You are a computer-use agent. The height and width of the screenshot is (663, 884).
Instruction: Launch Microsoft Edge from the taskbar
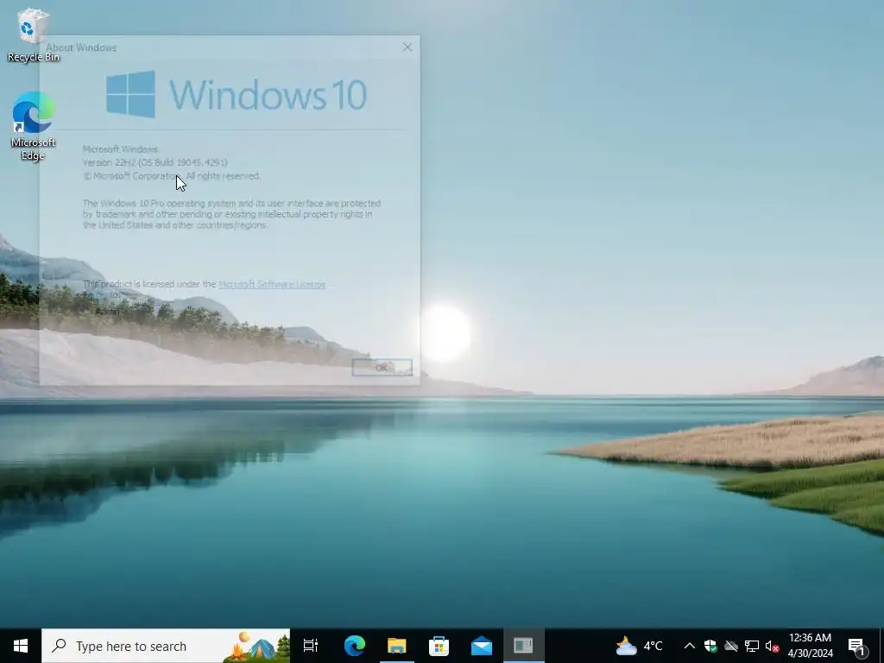click(355, 646)
